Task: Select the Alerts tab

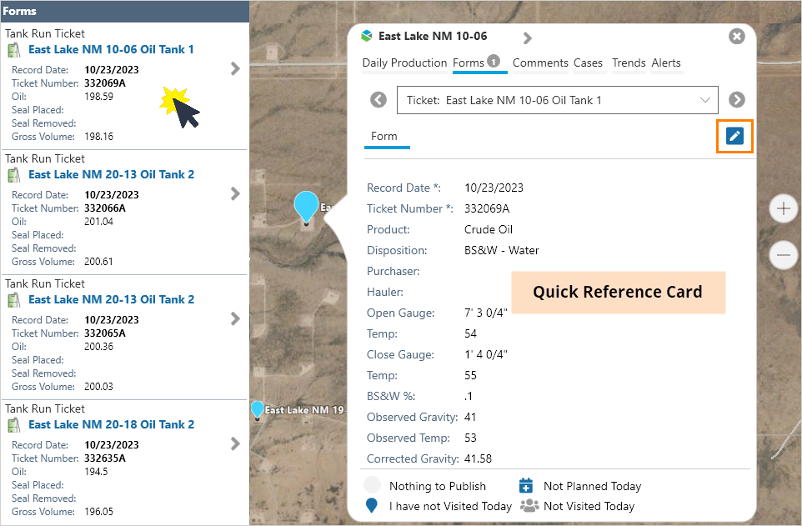Action: pos(666,63)
